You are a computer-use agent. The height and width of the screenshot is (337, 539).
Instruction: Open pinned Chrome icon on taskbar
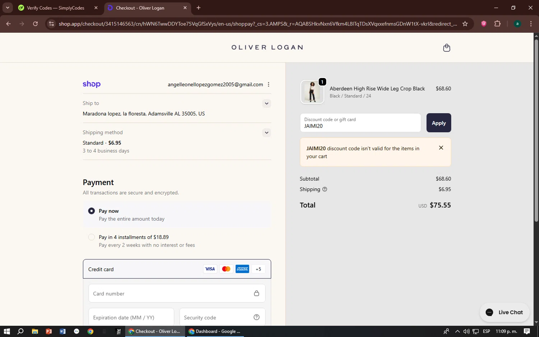point(91,331)
